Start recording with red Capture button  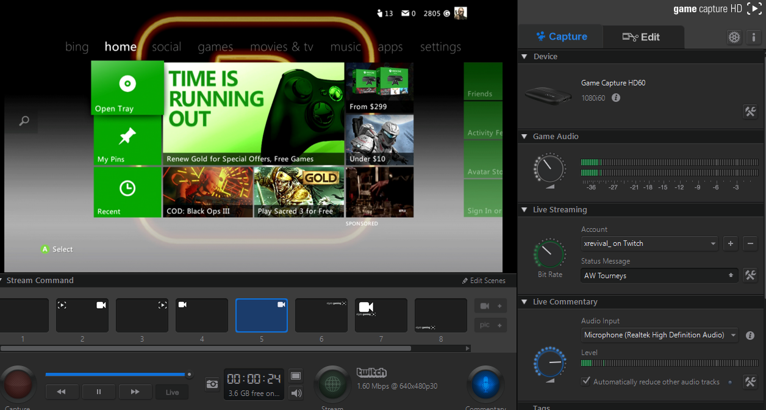18,384
